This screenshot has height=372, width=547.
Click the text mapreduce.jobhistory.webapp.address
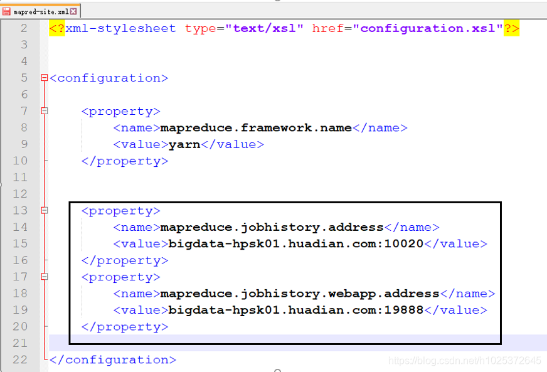pyautogui.click(x=300, y=294)
